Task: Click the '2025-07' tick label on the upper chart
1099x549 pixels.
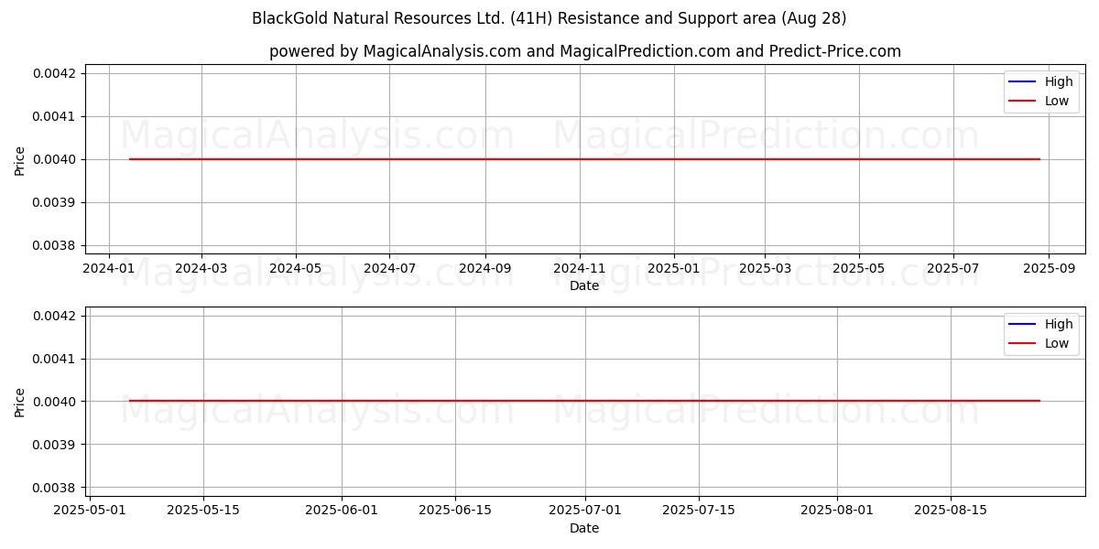Action: coord(953,269)
